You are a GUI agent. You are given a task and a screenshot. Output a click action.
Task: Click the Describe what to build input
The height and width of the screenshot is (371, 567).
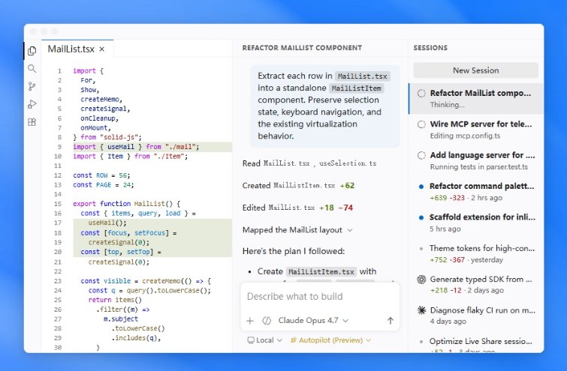point(320,297)
